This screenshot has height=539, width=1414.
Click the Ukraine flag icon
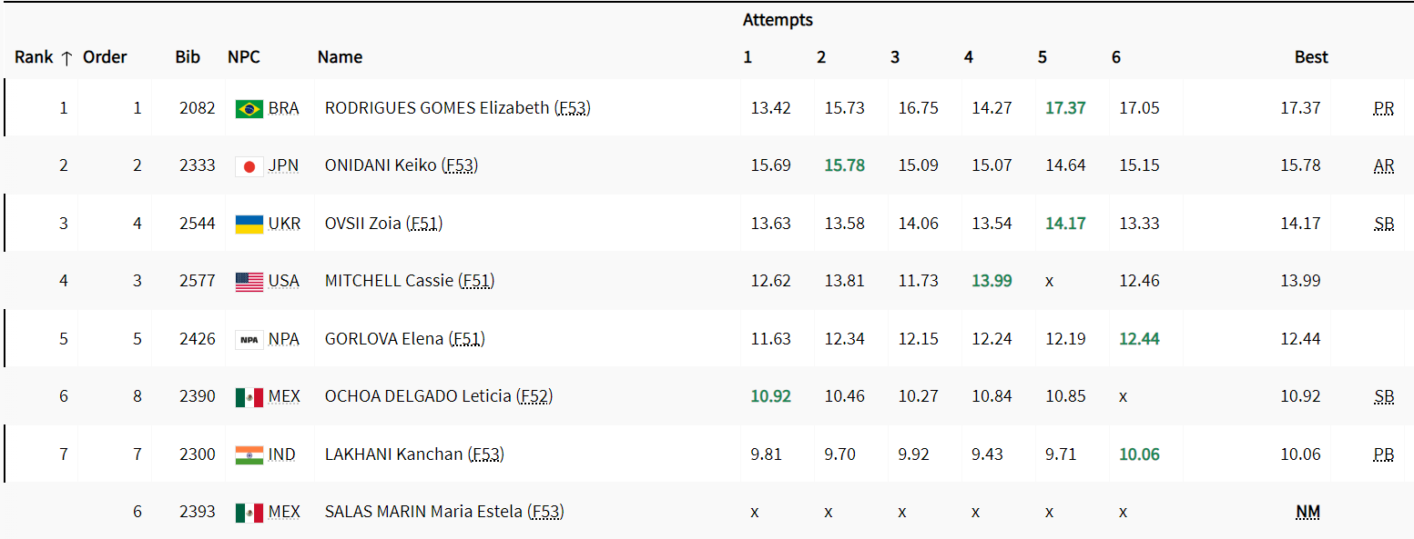249,224
